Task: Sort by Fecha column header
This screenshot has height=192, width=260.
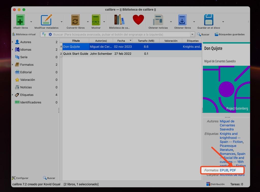Action: coord(123,41)
